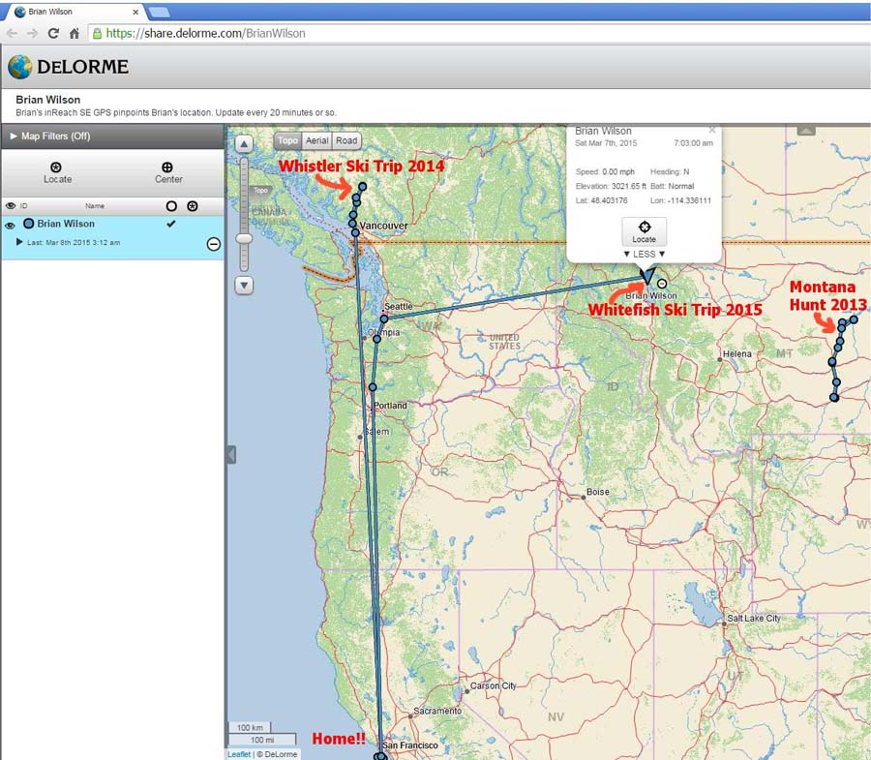Click the map zoom slider handle
Image resolution: width=871 pixels, height=760 pixels.
244,238
